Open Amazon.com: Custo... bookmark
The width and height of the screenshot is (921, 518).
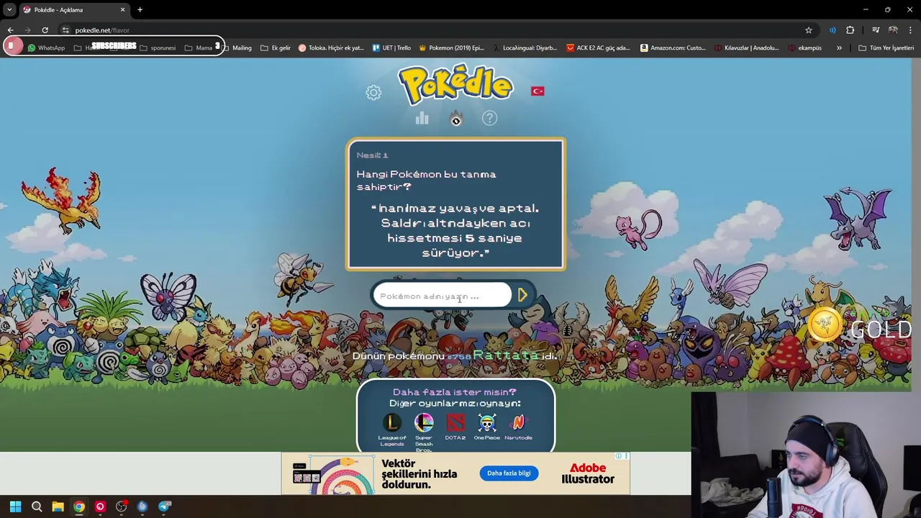(x=673, y=47)
